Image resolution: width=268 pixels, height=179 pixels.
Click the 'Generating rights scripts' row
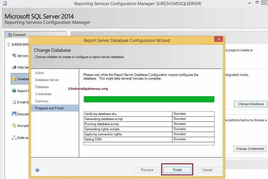[149, 129]
